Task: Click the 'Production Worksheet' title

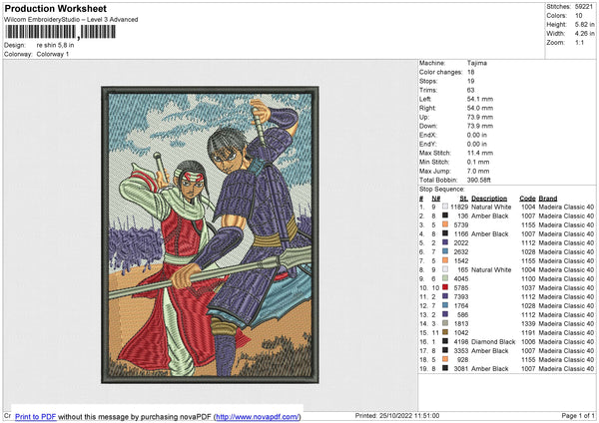Action: point(55,8)
